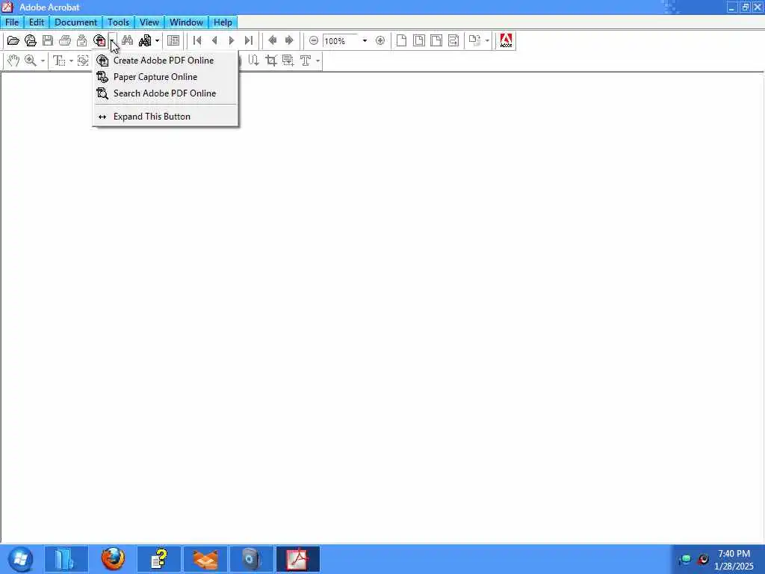Open the Document menu
The width and height of the screenshot is (765, 574).
click(x=75, y=22)
